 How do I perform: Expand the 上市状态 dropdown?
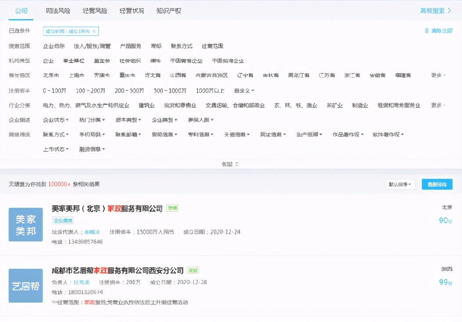pyautogui.click(x=56, y=149)
